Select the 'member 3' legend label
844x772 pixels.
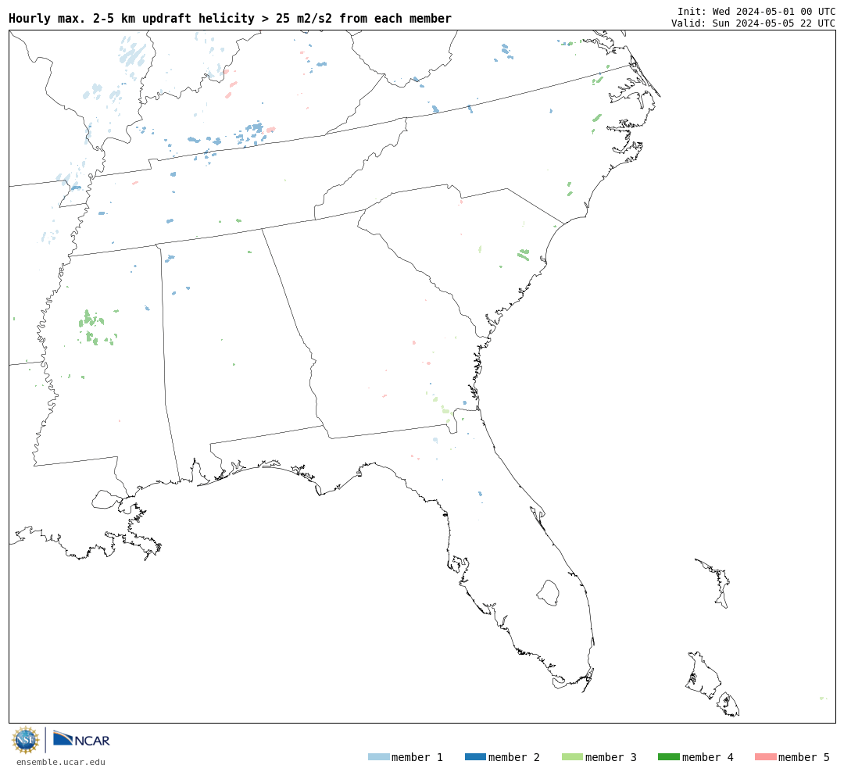click(x=611, y=757)
